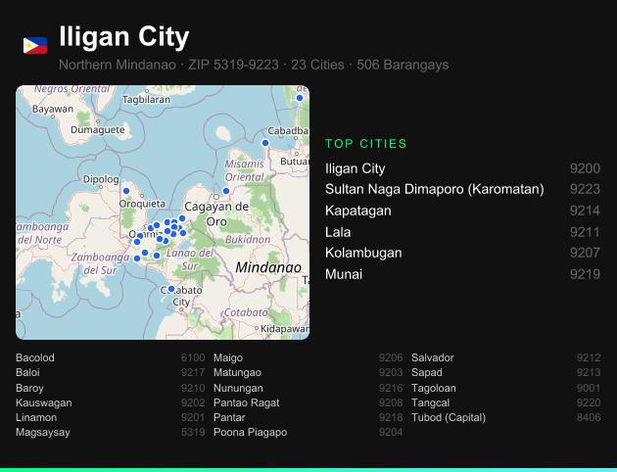The width and height of the screenshot is (617, 472).
Task: Click the Dumaguete label on the map
Action: (98, 130)
